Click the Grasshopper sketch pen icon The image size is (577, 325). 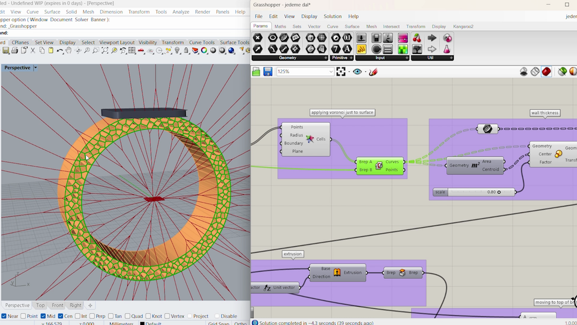click(373, 72)
